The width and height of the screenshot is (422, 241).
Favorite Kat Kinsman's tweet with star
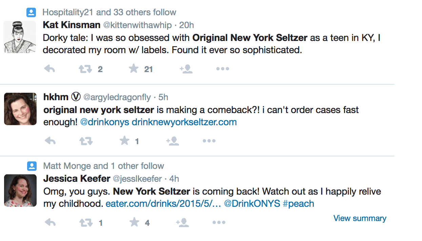click(134, 69)
